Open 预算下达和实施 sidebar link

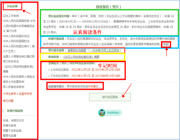12,131
